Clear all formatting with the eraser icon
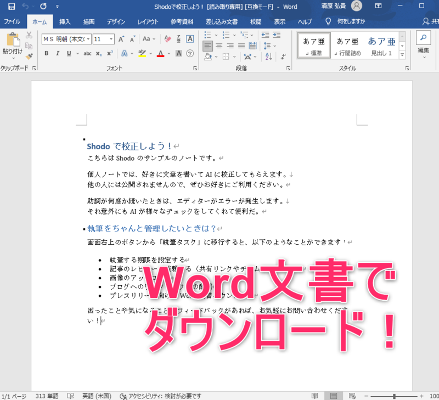The width and height of the screenshot is (439, 400). 168,38
